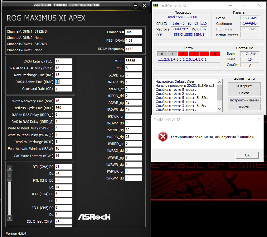
Task: Click the IOL Offset (CH A) field
Action: (63, 221)
